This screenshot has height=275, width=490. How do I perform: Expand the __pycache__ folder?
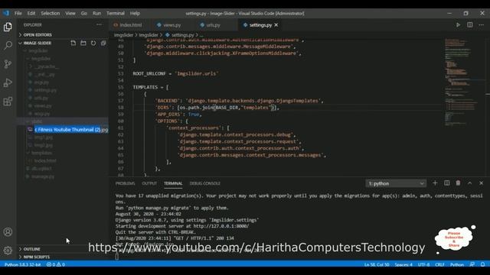46,66
